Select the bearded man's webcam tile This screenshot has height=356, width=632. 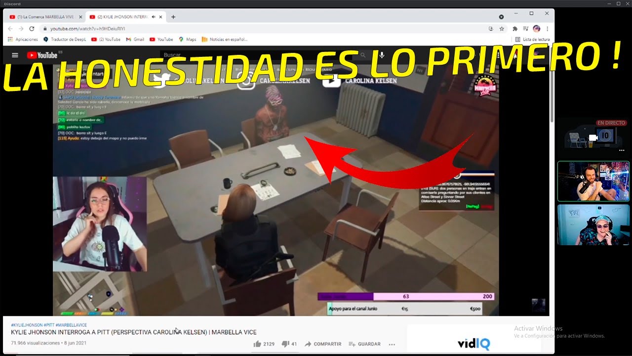click(593, 181)
